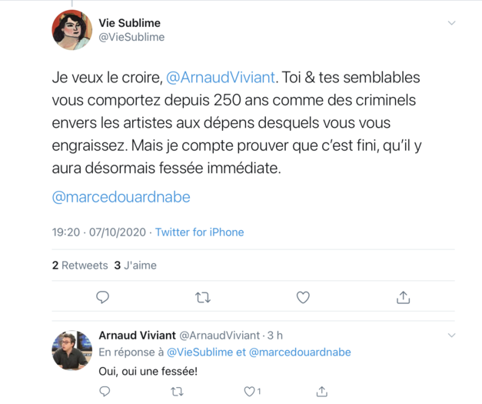
Task: View the list of 2 Retweets
Action: coord(80,265)
